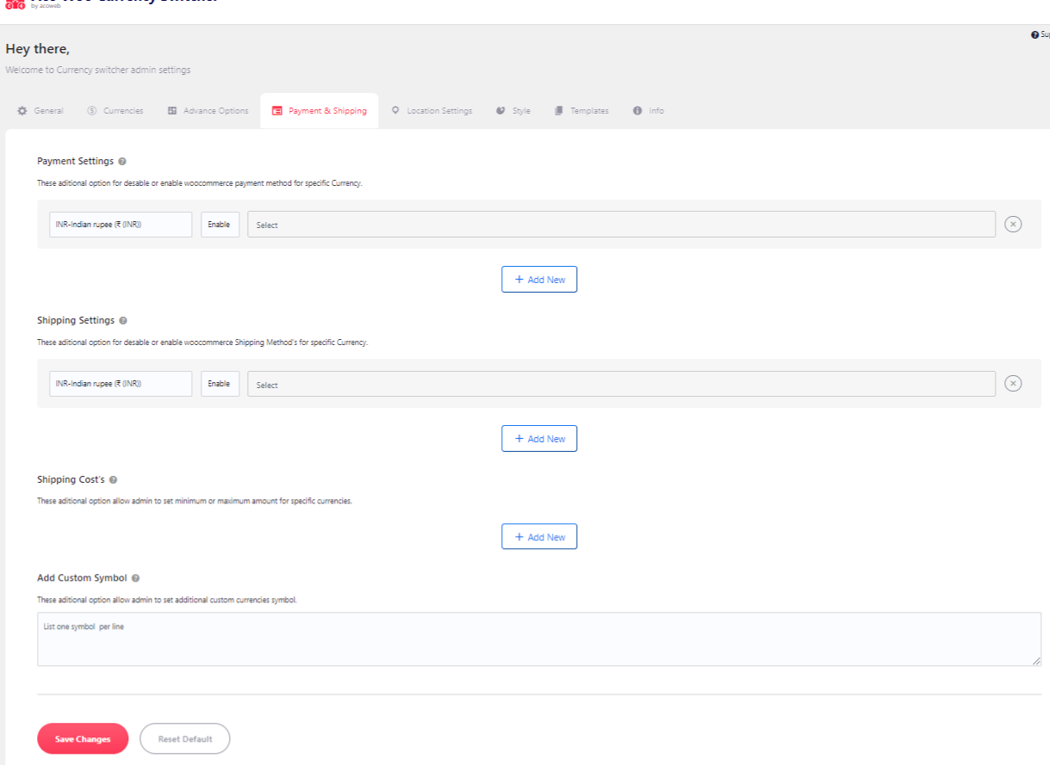Click the Add Custom Symbol help icon
Screen dimensions: 1050x765
point(135,578)
